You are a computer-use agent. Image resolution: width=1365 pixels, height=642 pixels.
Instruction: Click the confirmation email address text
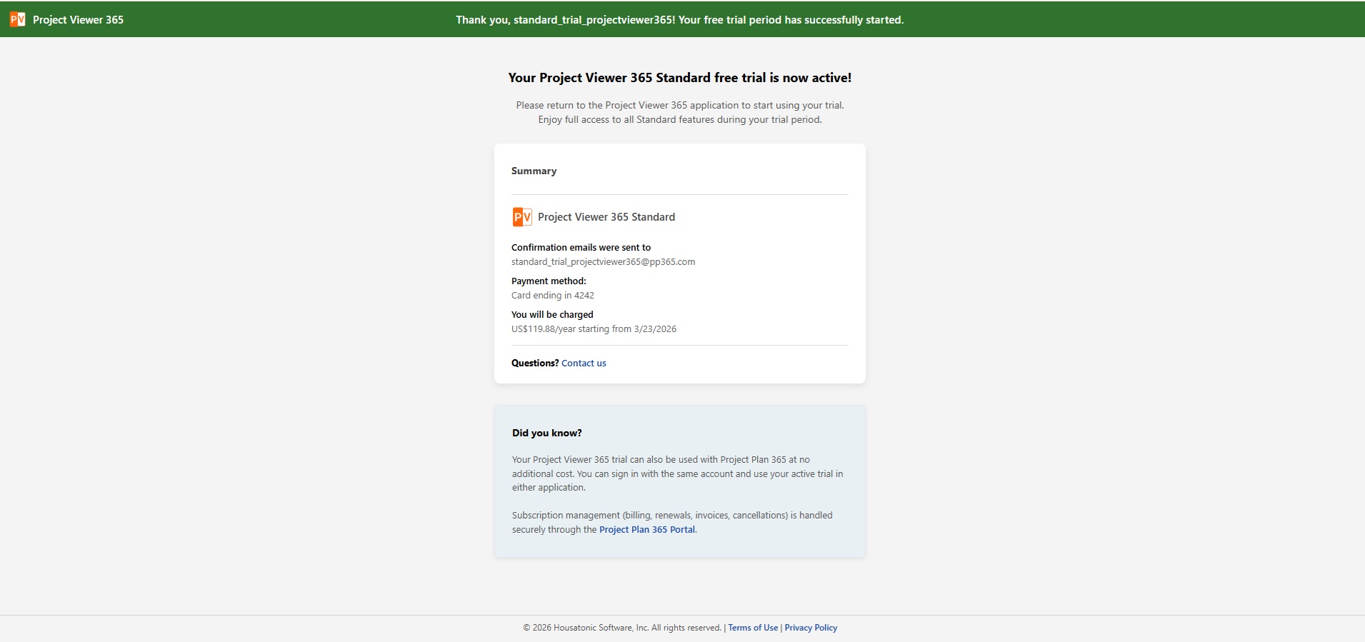click(603, 262)
